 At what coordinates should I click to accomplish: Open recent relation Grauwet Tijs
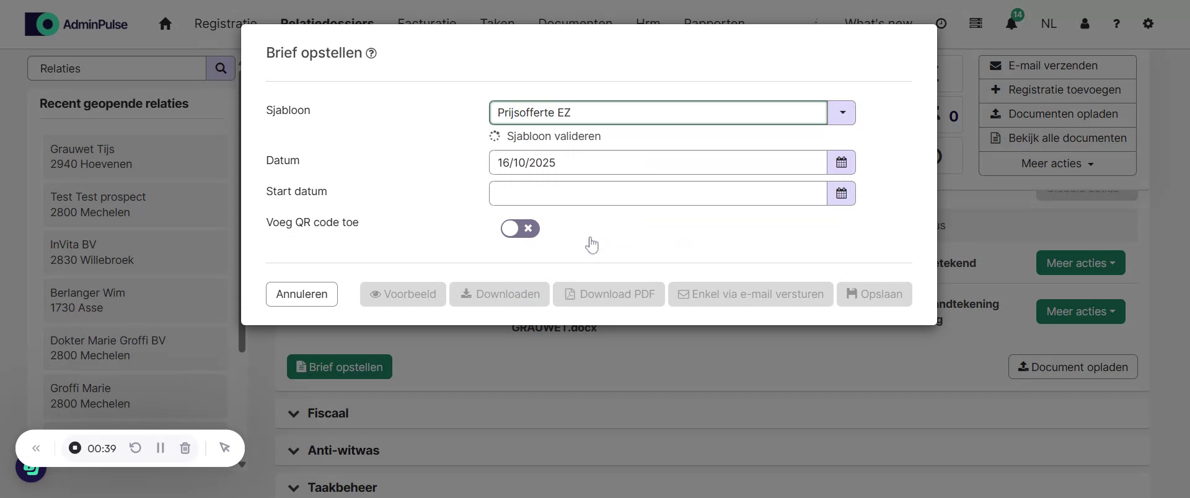tap(135, 157)
